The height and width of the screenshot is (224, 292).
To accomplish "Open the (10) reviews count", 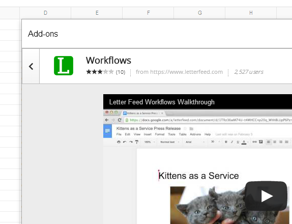I will click(x=121, y=72).
